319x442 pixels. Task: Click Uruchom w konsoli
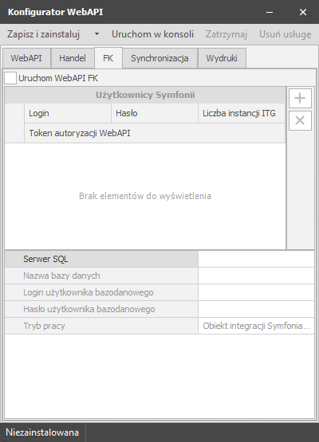click(153, 34)
